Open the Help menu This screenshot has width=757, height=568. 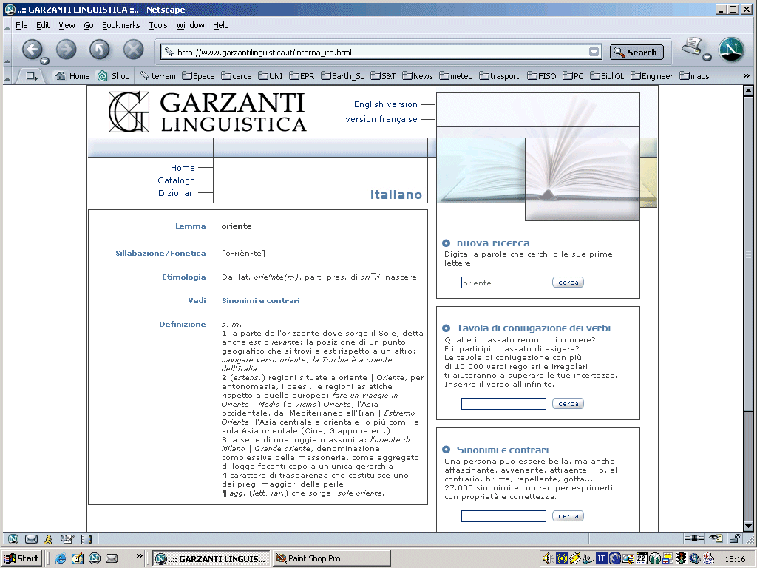coord(220,25)
